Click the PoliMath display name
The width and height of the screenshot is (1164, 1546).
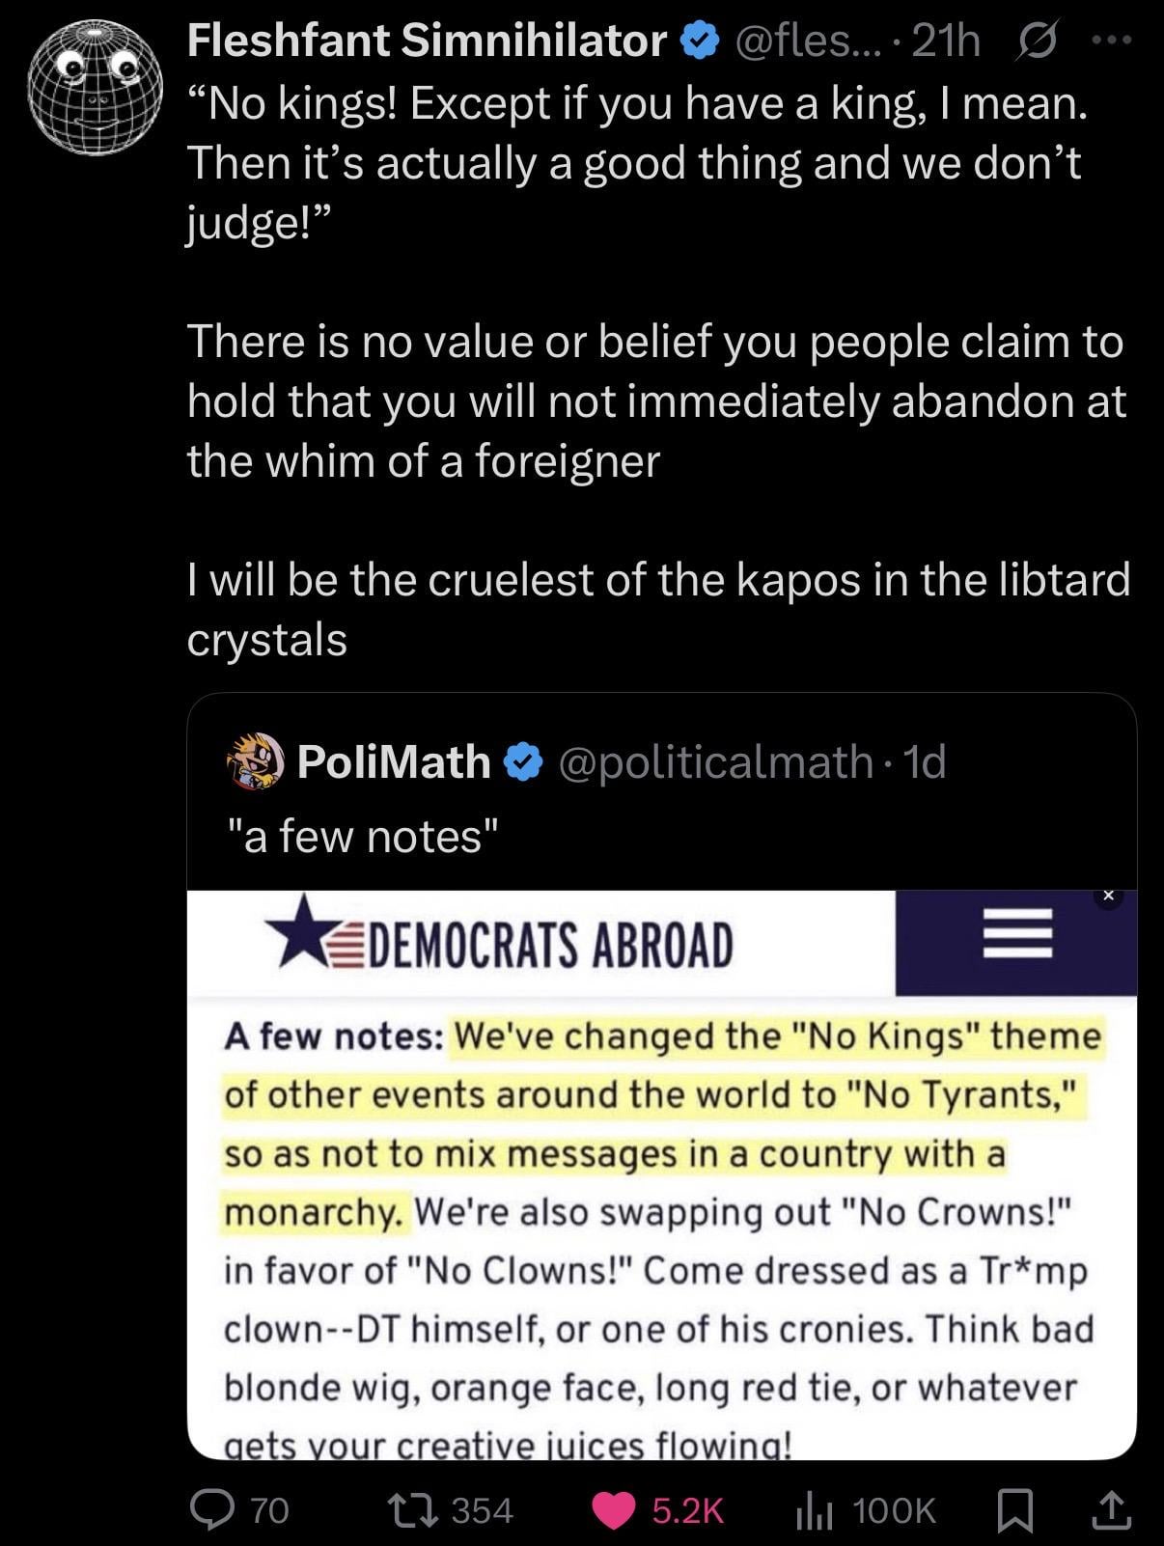pyautogui.click(x=393, y=762)
